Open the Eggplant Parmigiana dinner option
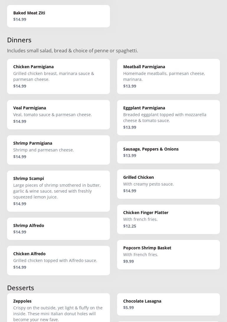227x322 pixels. (x=168, y=118)
